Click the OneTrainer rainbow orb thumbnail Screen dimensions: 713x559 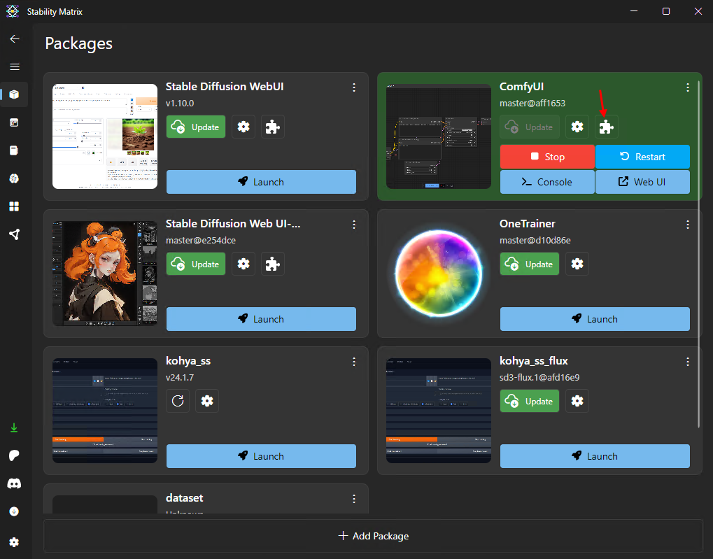click(x=438, y=274)
